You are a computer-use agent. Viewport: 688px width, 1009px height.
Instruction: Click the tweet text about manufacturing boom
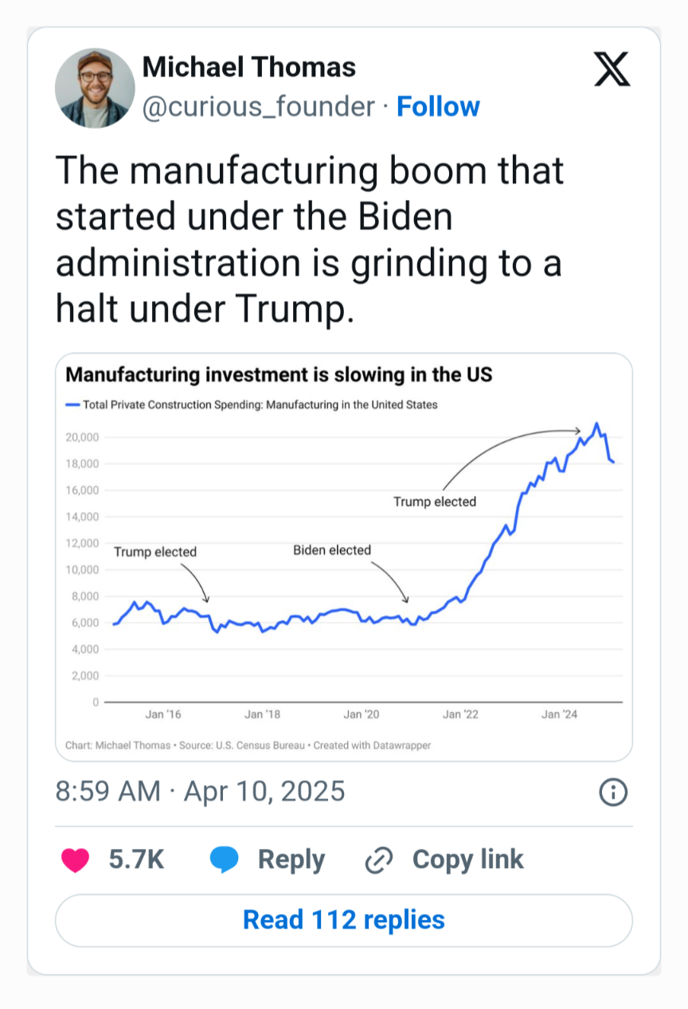[309, 240]
